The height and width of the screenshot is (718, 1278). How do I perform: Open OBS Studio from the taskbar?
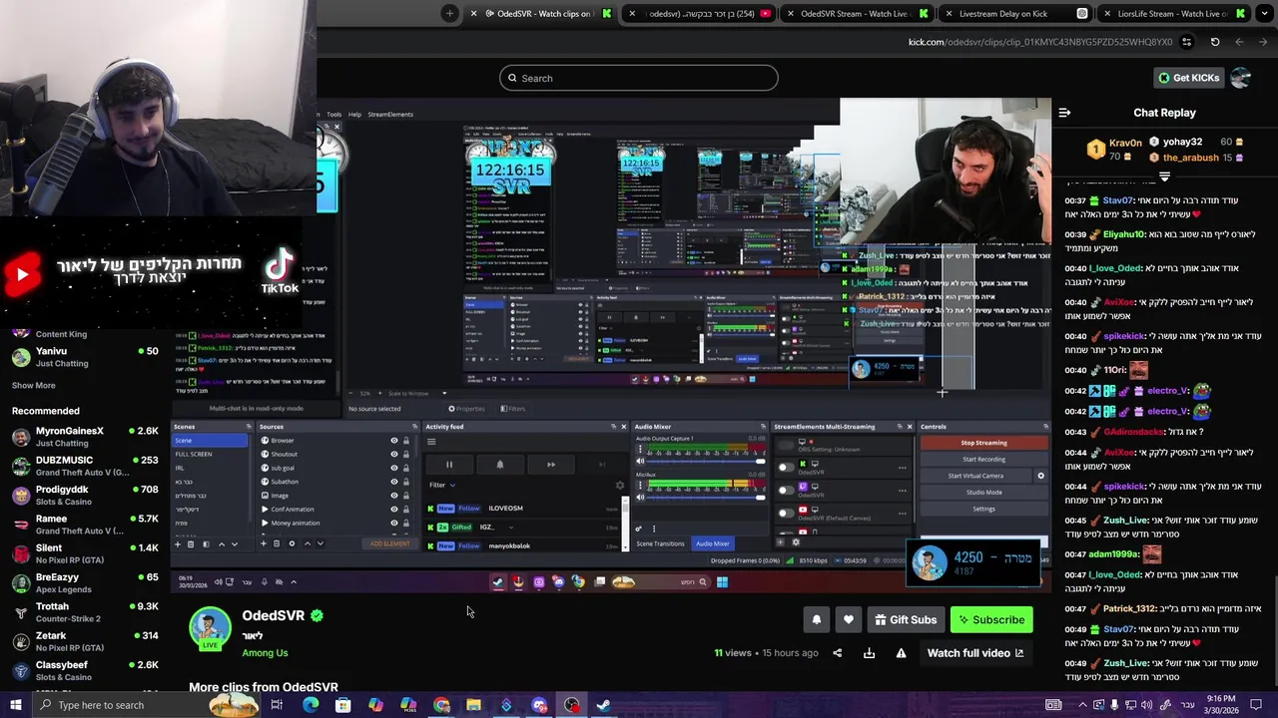571,705
